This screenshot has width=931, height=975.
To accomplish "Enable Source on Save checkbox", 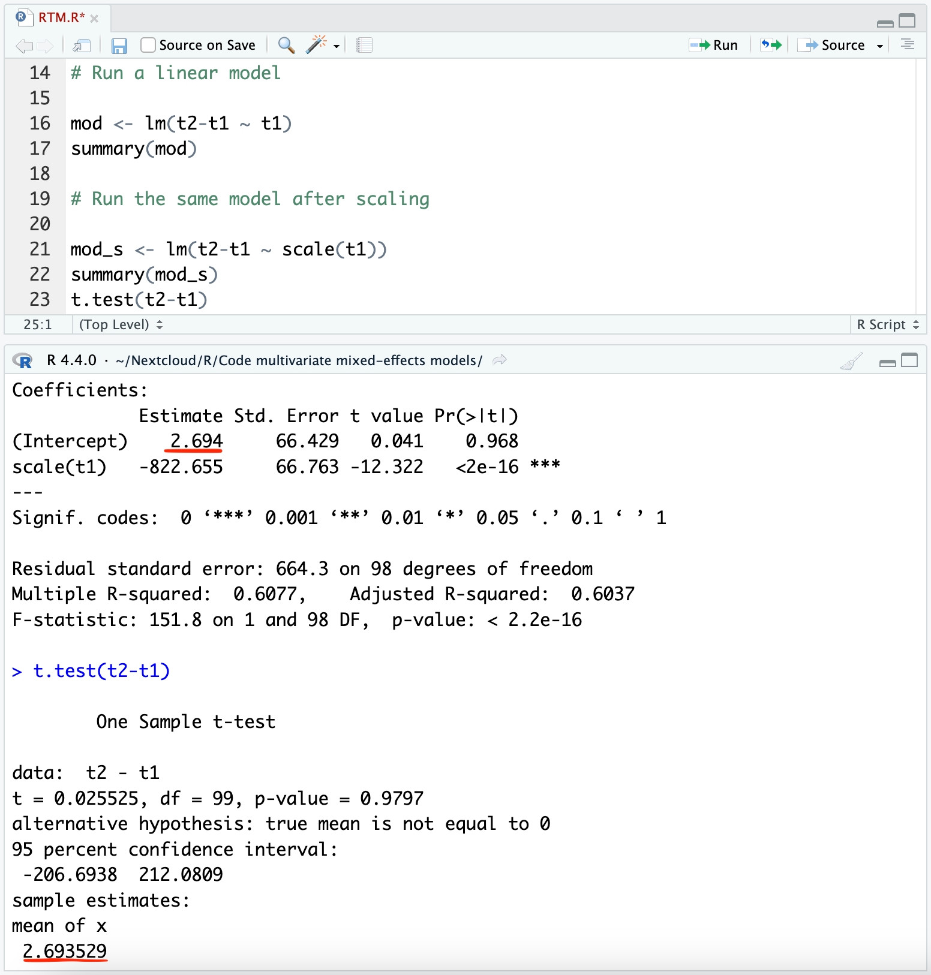I will [148, 45].
